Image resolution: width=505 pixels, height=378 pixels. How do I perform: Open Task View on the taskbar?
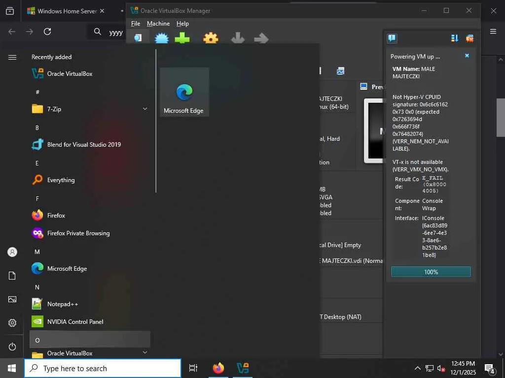(193, 368)
